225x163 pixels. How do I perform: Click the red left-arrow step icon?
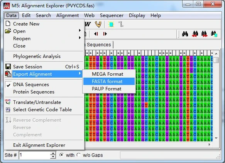96,34
